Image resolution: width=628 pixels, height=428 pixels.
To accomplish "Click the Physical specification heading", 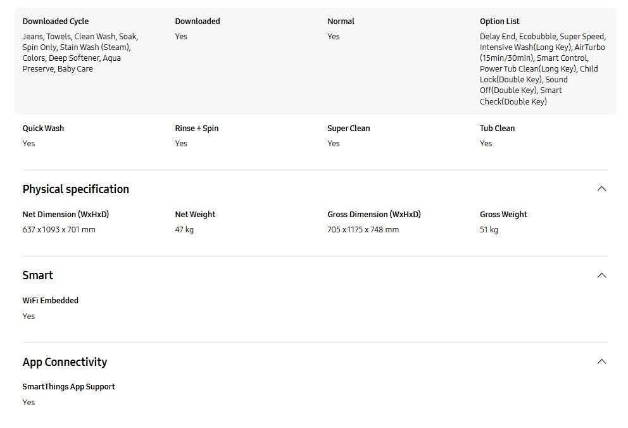I will (75, 189).
